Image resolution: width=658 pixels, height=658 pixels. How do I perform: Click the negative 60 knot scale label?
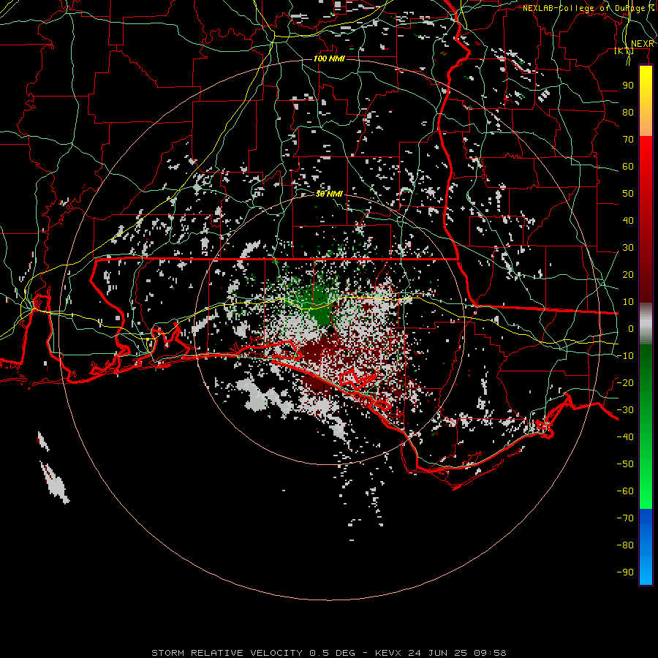(625, 491)
